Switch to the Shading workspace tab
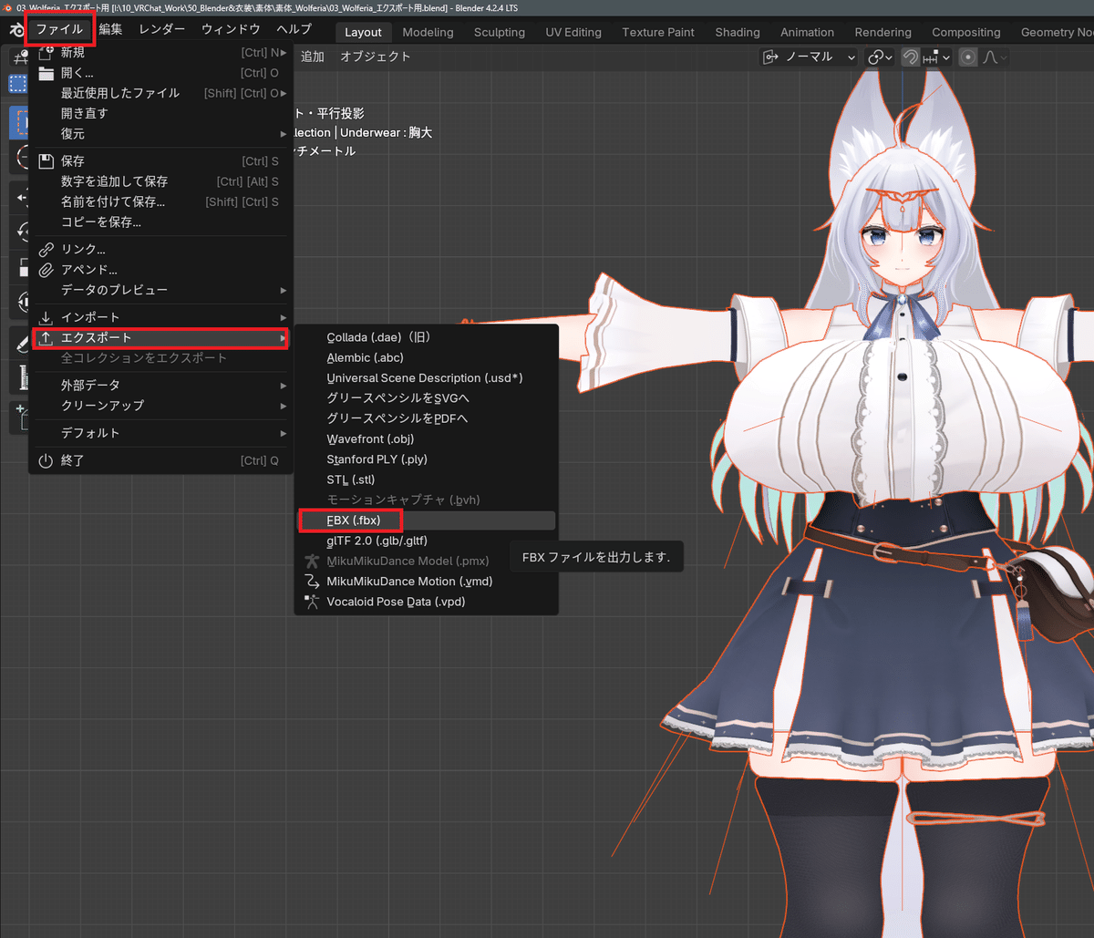The image size is (1094, 938). tap(738, 32)
